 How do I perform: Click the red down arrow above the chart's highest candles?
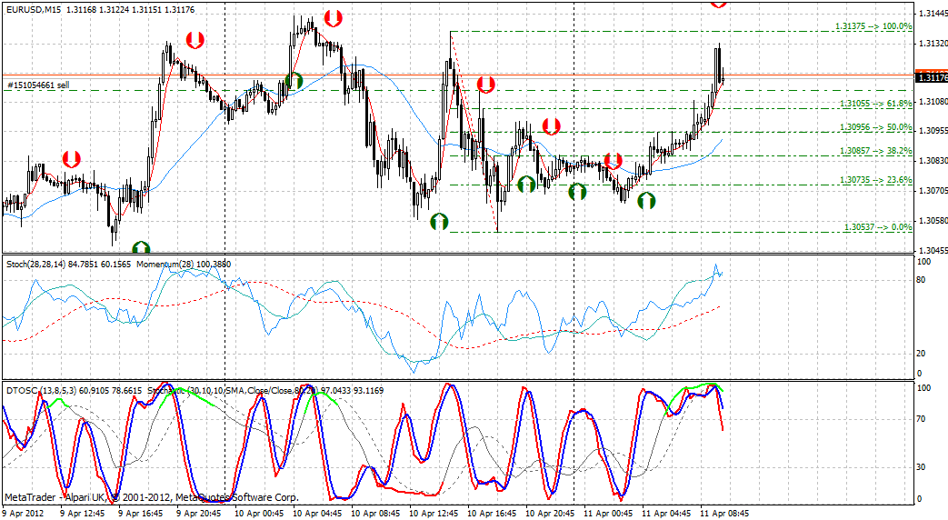(334, 18)
